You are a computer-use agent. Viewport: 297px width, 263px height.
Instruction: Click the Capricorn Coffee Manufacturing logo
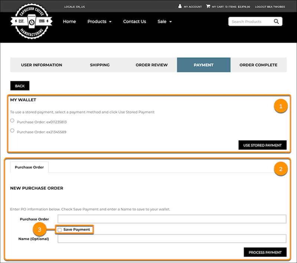point(32,22)
